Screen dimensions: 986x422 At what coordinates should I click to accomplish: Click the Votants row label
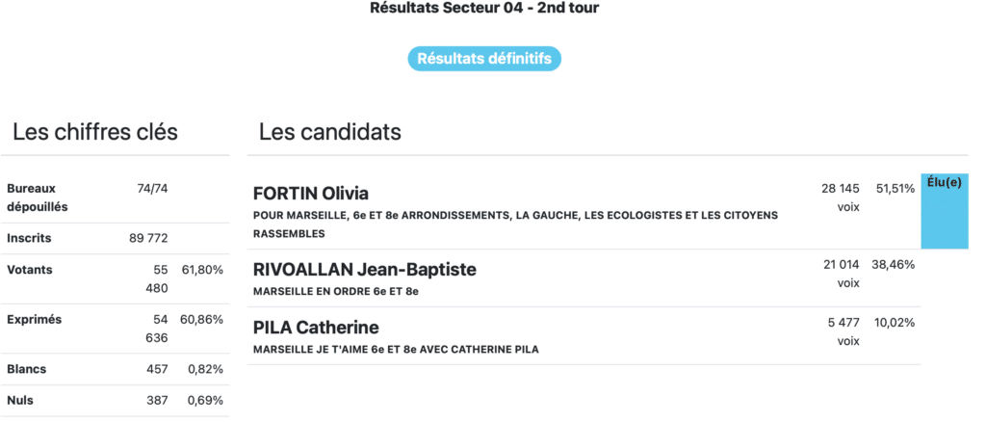point(29,271)
